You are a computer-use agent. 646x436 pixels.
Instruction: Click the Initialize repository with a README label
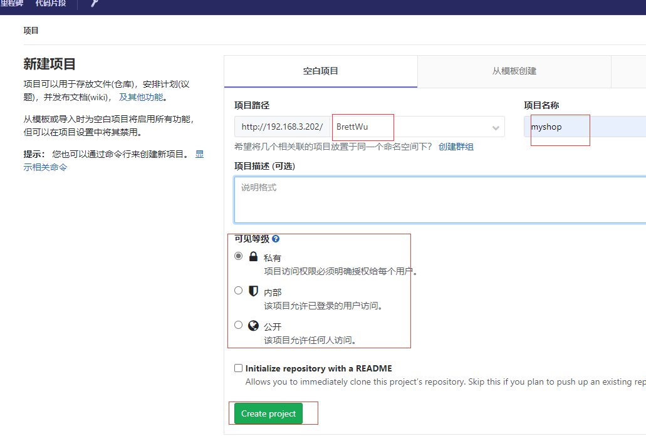[x=318, y=368]
